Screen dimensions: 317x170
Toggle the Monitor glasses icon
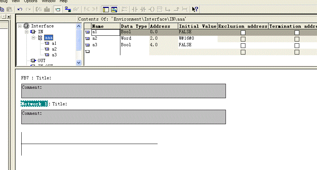76,9
